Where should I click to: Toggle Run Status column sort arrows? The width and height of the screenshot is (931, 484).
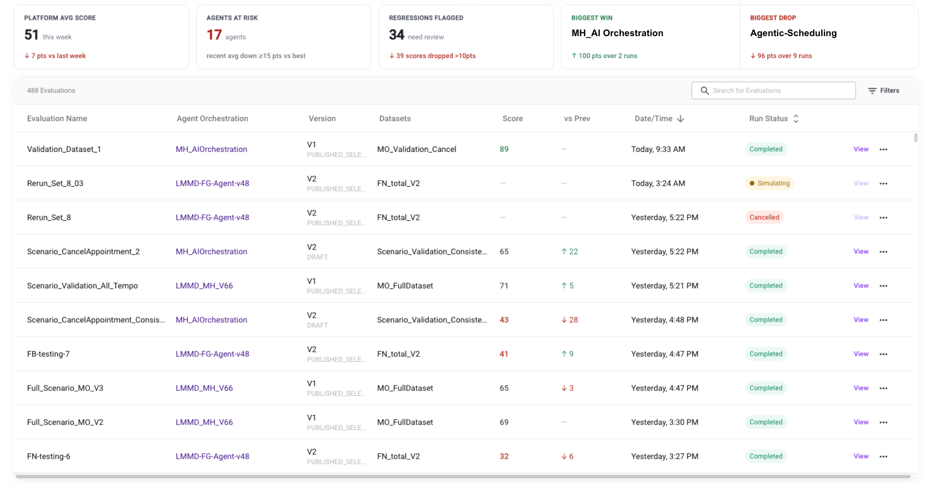coord(796,119)
